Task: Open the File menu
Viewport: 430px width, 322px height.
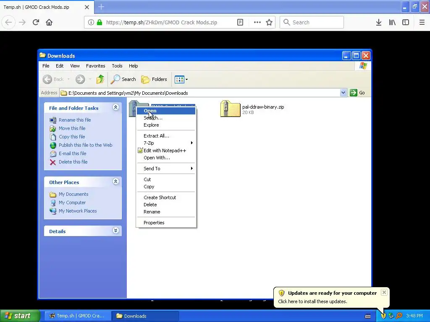Action: coord(46,66)
